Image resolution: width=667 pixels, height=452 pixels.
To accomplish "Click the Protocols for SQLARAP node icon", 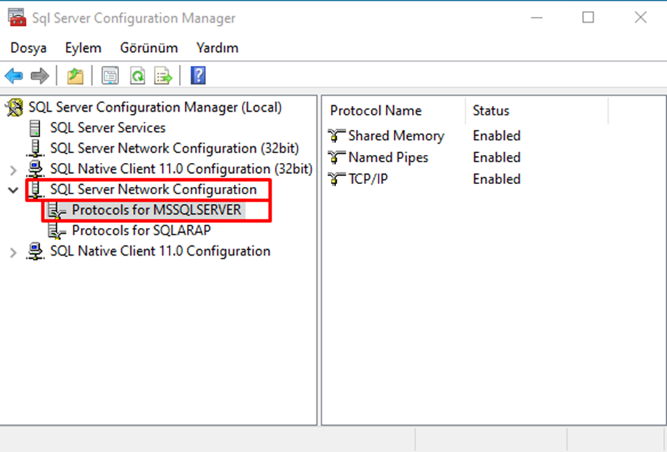I will pyautogui.click(x=56, y=231).
